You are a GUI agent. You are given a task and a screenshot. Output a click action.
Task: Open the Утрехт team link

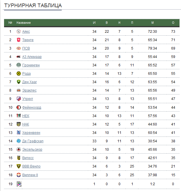click(x=28, y=99)
